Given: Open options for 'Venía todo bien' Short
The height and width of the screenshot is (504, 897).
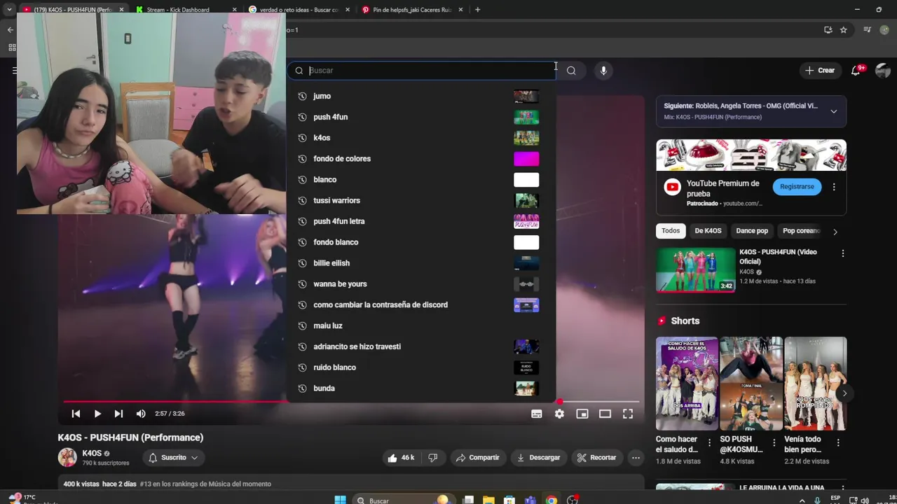Looking at the screenshot, I should click(838, 443).
